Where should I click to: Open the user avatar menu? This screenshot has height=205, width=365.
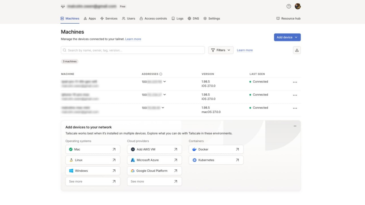pyautogui.click(x=298, y=6)
